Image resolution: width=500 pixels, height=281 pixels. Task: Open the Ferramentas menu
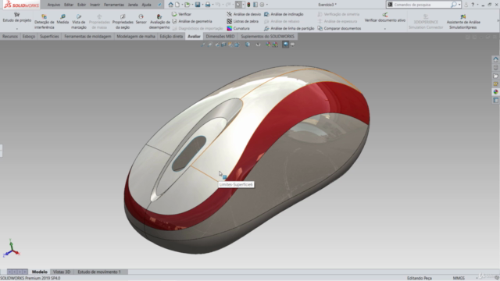coord(114,5)
